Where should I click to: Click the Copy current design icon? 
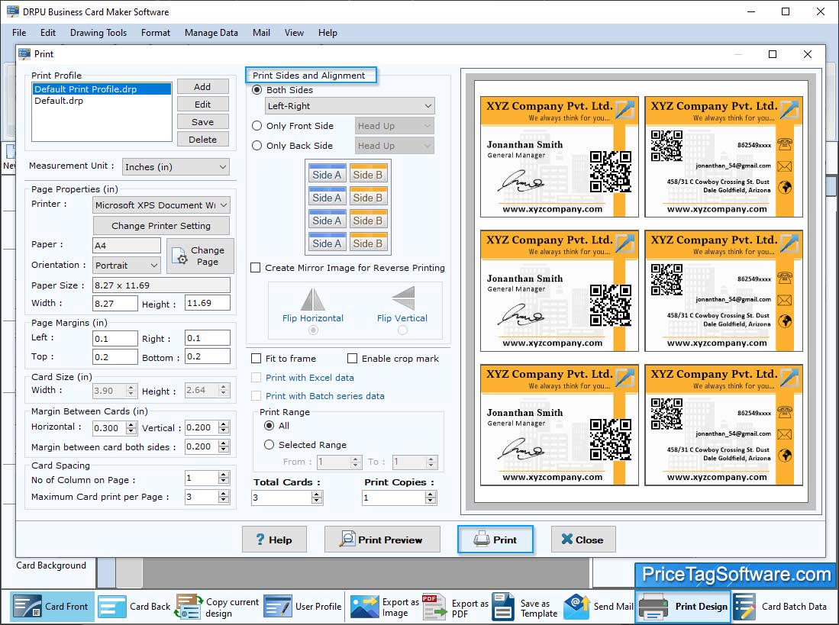tap(189, 607)
